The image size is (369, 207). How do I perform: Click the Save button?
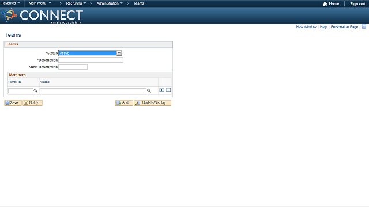pos(13,103)
